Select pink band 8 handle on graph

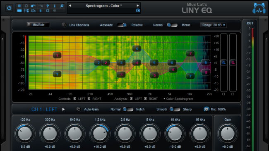[206, 72]
